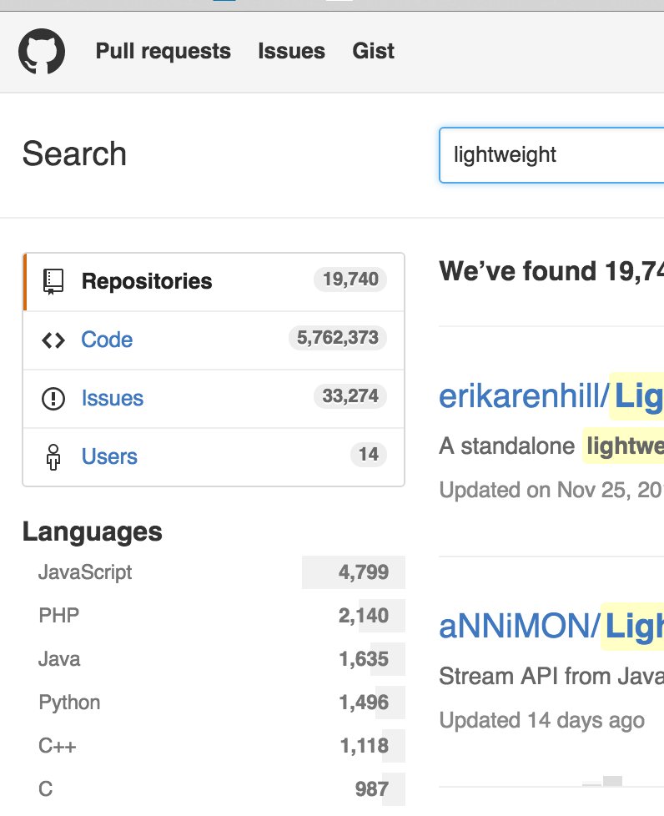
Task: Filter results by Python language
Action: (x=214, y=703)
